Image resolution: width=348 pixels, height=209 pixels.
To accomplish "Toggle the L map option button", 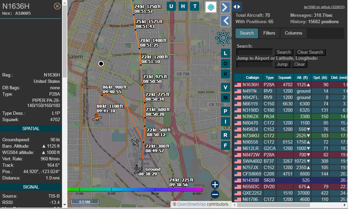I will coord(225,53).
